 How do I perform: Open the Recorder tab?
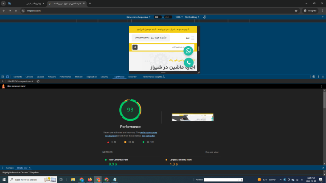(x=132, y=77)
